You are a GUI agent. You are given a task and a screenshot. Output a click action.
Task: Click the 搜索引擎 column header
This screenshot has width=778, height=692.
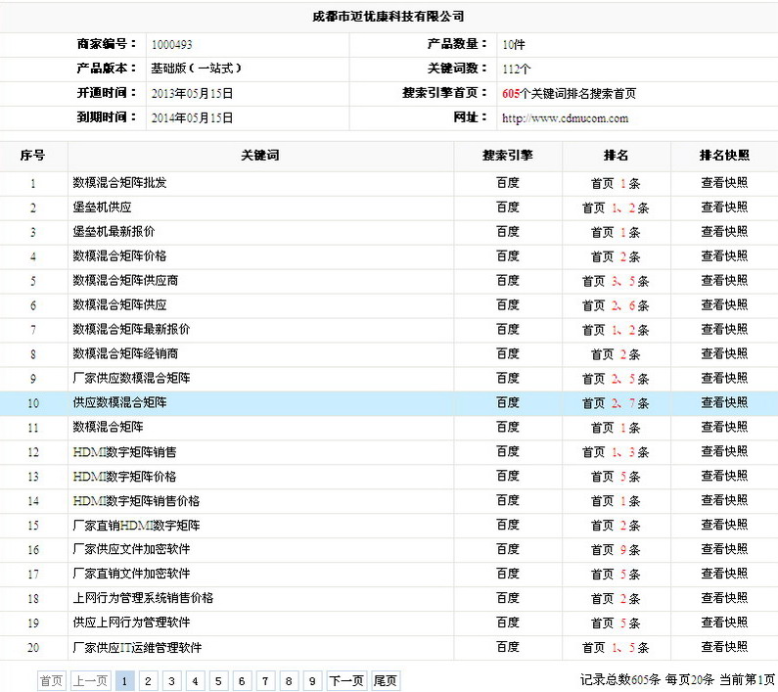click(x=508, y=156)
